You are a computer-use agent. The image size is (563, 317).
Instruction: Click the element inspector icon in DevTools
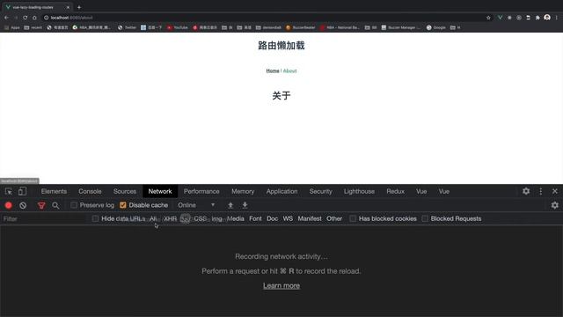tap(8, 192)
